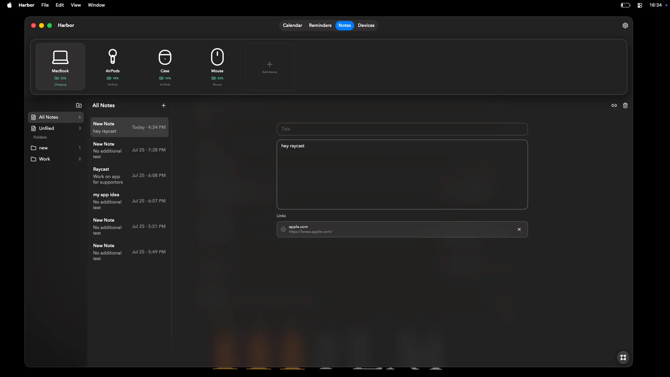Screen dimensions: 670x377
Task: Click the globe icon beside apple.com
Action: tap(283, 229)
